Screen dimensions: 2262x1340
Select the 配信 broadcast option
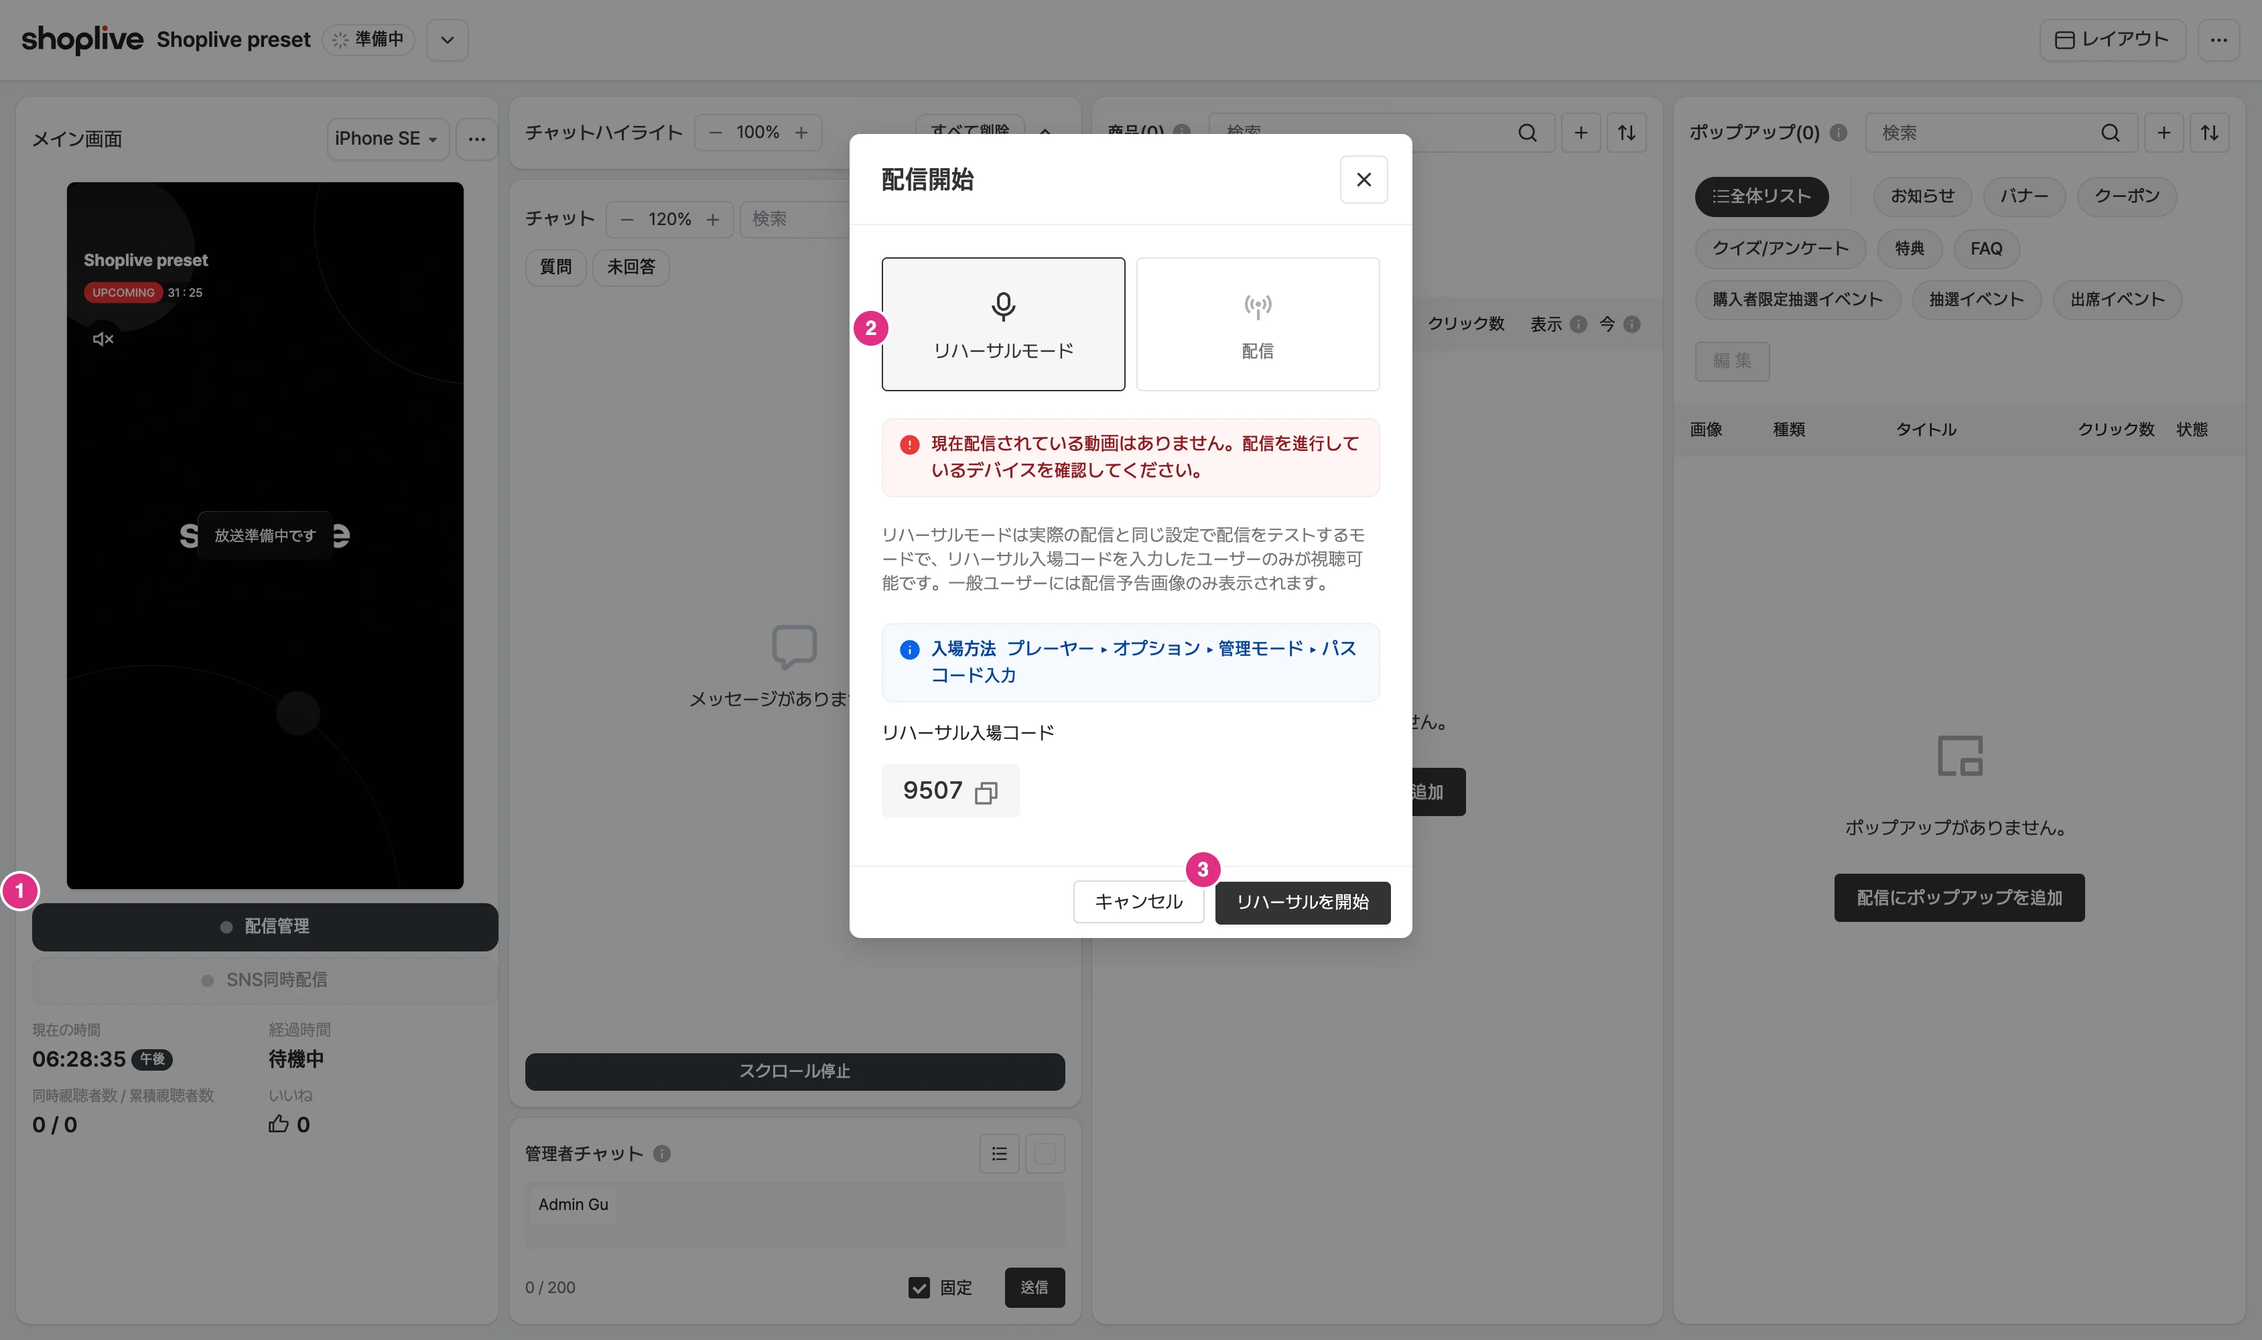[x=1257, y=324]
